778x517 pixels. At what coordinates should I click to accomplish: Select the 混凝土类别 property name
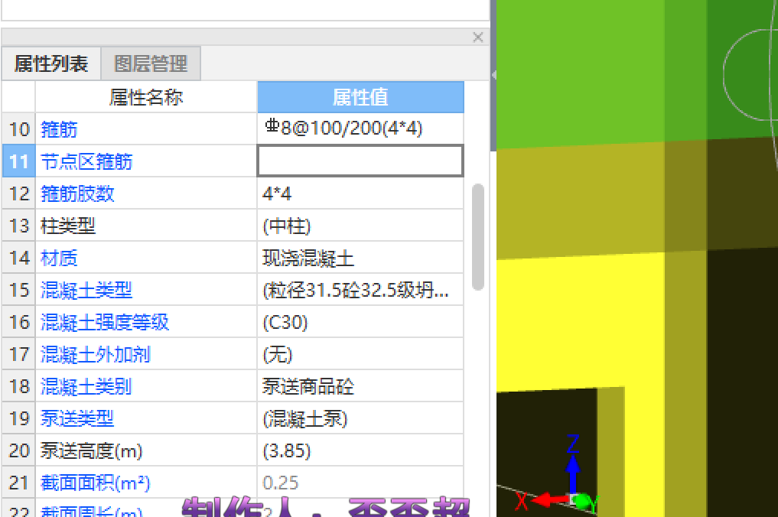(x=86, y=386)
